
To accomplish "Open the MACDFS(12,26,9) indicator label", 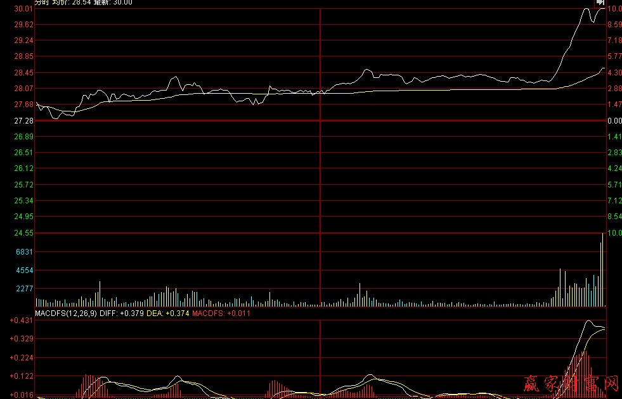I will click(66, 313).
